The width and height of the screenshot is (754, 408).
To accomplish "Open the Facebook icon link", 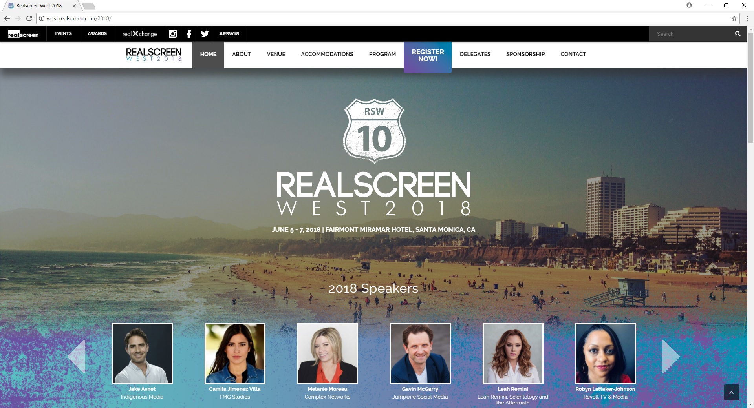I will pyautogui.click(x=189, y=34).
